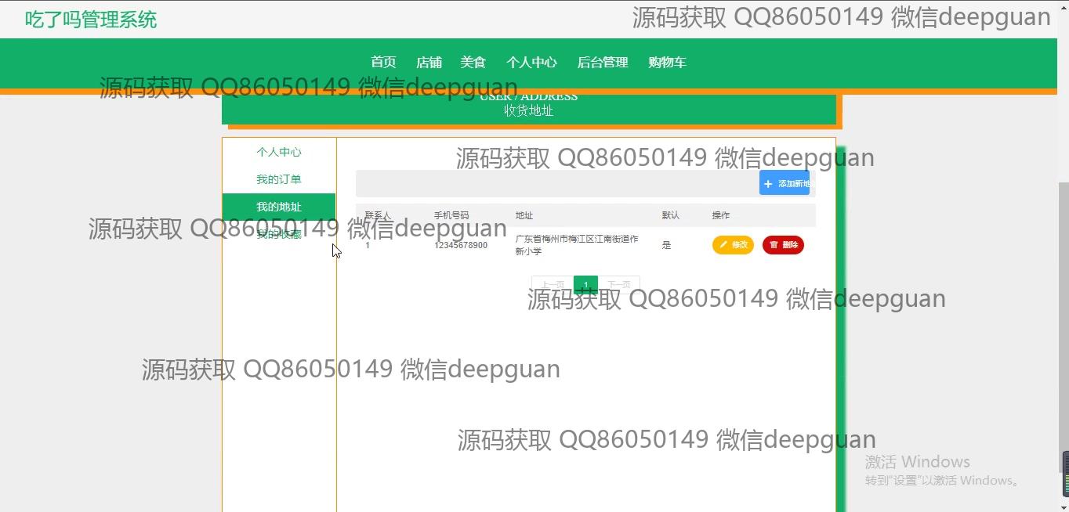Viewport: 1069px width, 512px height.
Task: Select page 1 in the pagination
Action: point(585,285)
